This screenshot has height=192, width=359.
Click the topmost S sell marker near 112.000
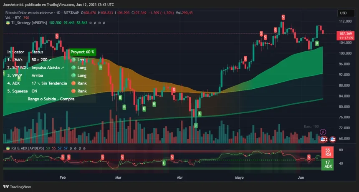pyautogui.click(x=283, y=17)
